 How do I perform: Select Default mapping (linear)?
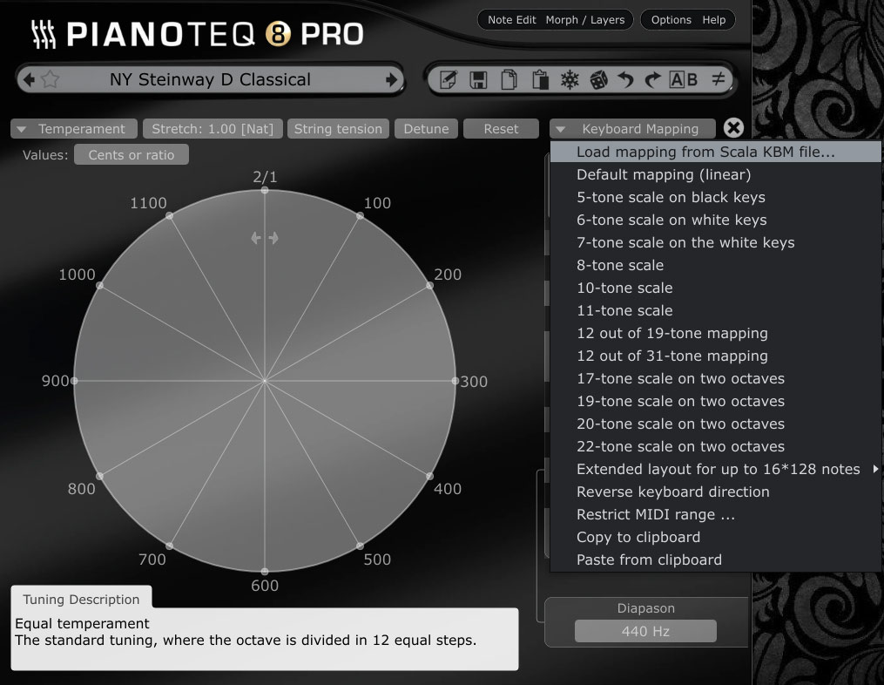pyautogui.click(x=715, y=174)
